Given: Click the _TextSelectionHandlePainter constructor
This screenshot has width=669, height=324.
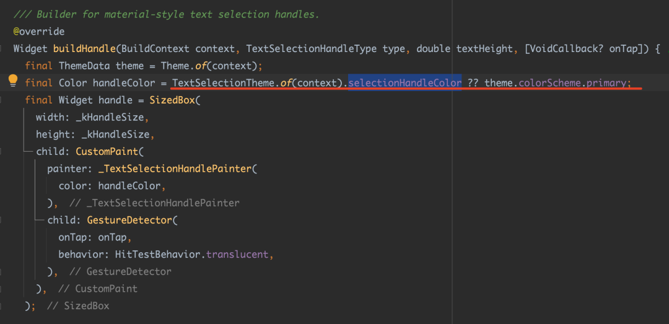Looking at the screenshot, I should 175,169.
